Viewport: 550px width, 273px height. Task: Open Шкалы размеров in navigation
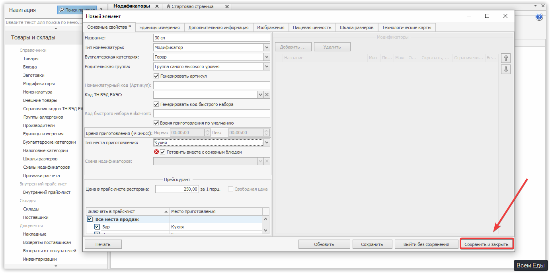tap(40, 159)
